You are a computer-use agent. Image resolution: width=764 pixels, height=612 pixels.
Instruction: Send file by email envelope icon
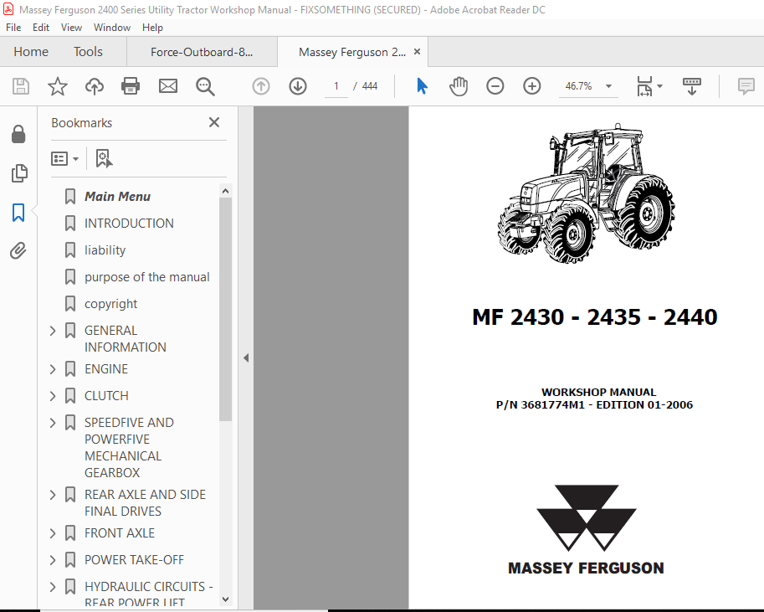pos(168,86)
